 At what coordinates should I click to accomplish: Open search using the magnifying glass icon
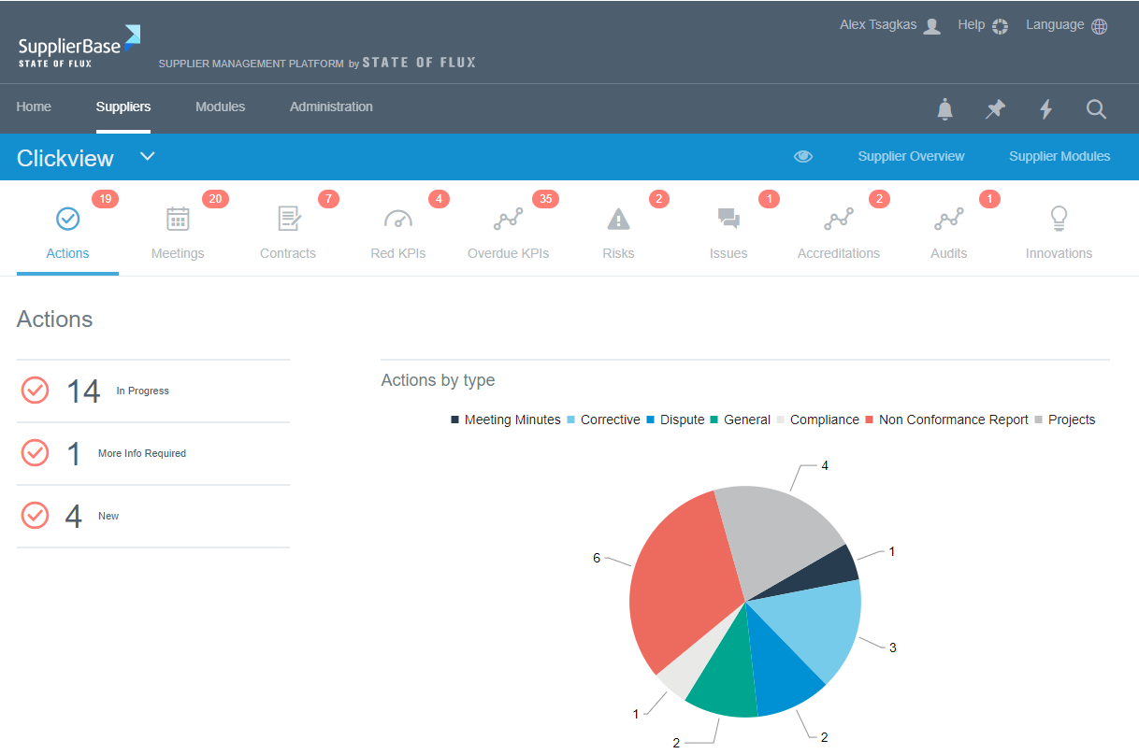click(1096, 109)
